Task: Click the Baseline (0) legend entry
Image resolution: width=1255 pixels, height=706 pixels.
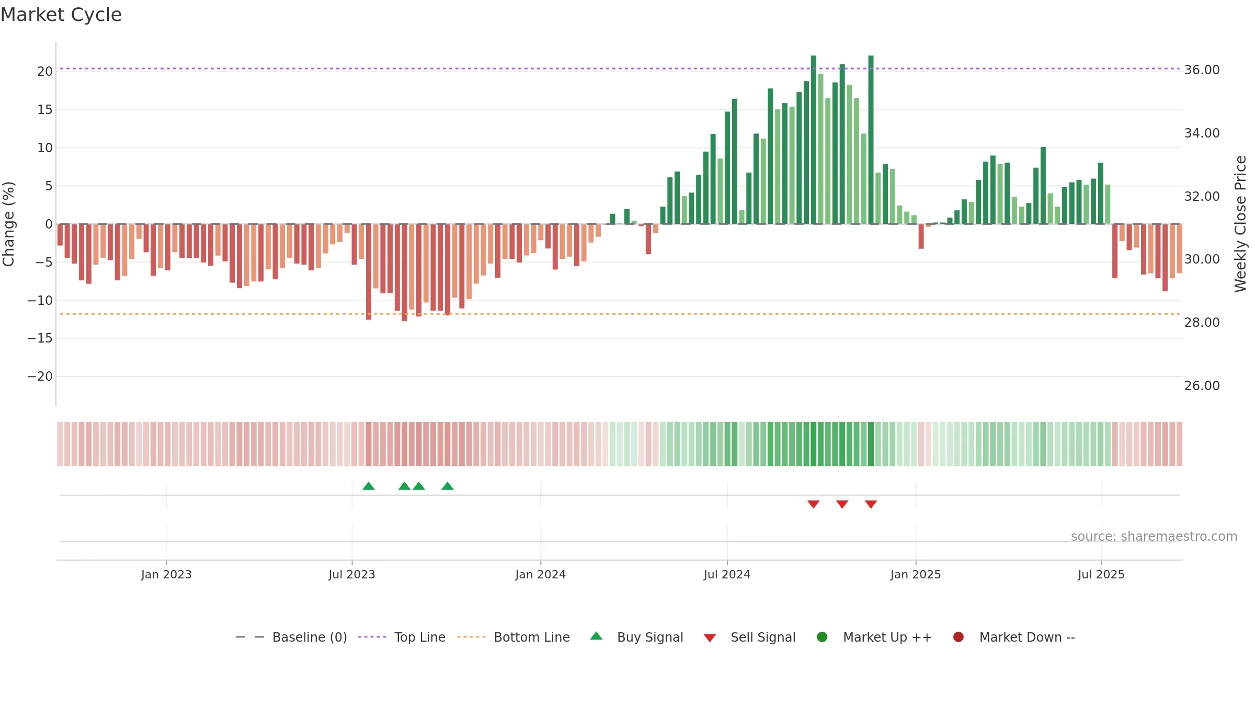Action: tap(291, 637)
